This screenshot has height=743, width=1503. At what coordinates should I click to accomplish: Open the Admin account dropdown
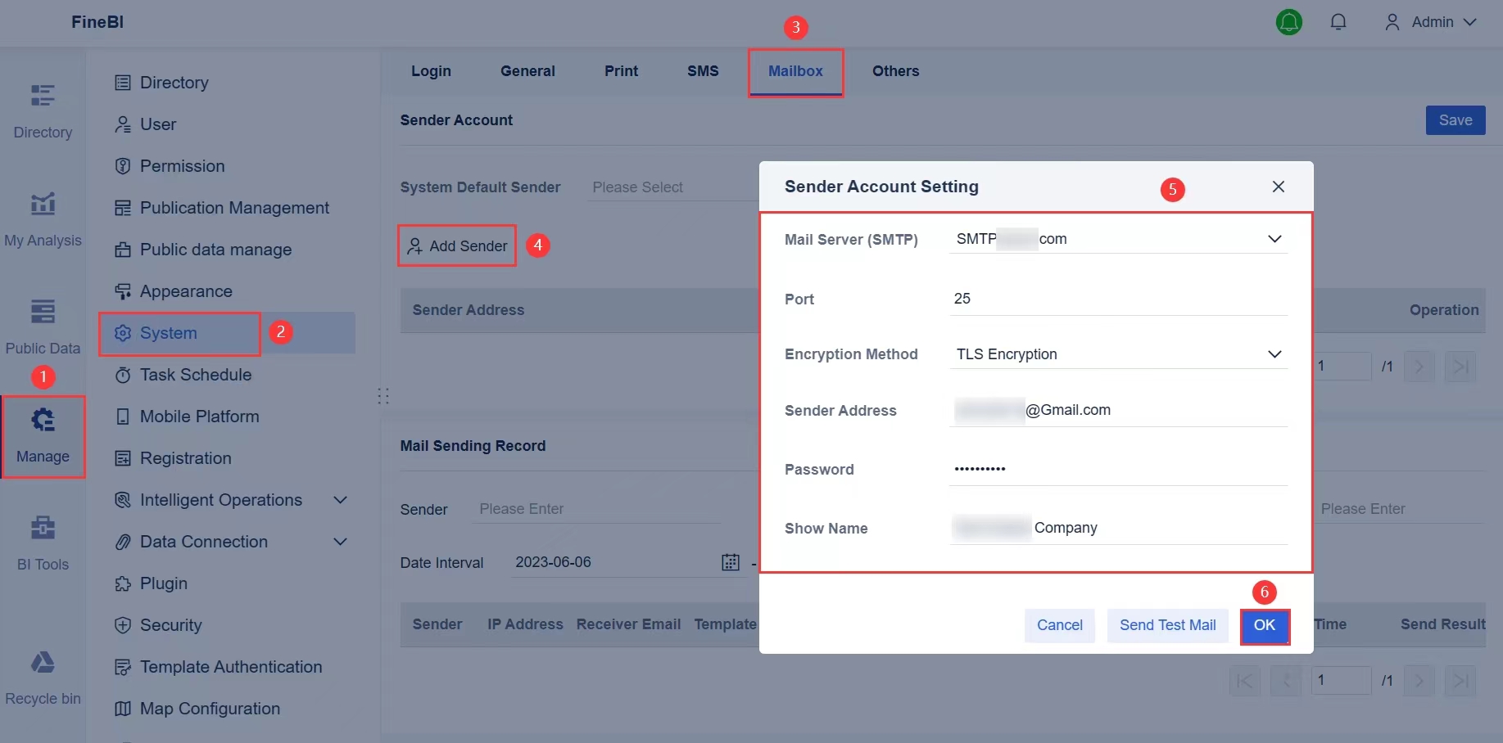pyautogui.click(x=1430, y=22)
